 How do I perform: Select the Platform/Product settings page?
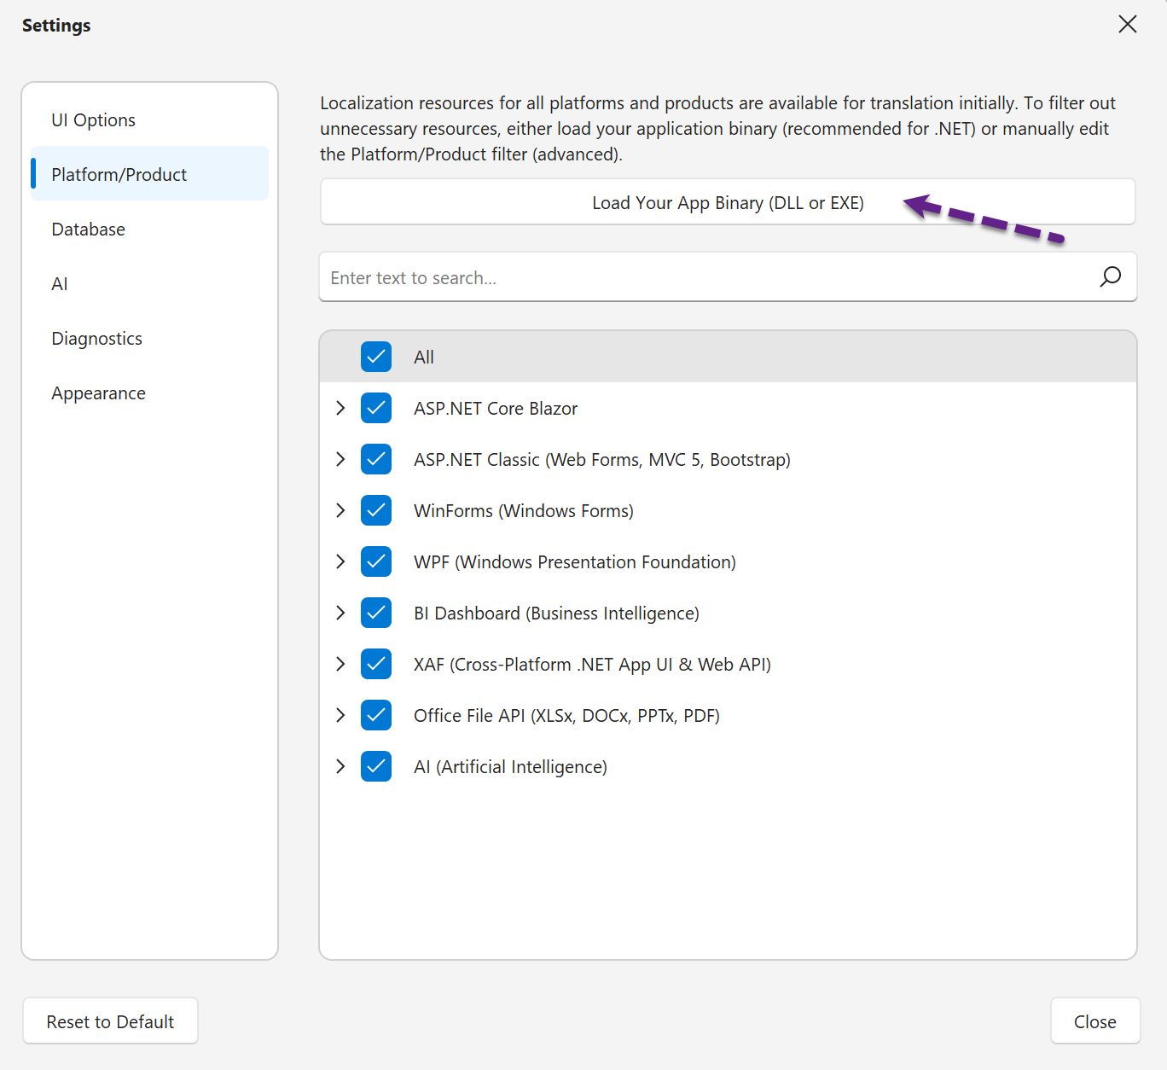[x=149, y=174]
